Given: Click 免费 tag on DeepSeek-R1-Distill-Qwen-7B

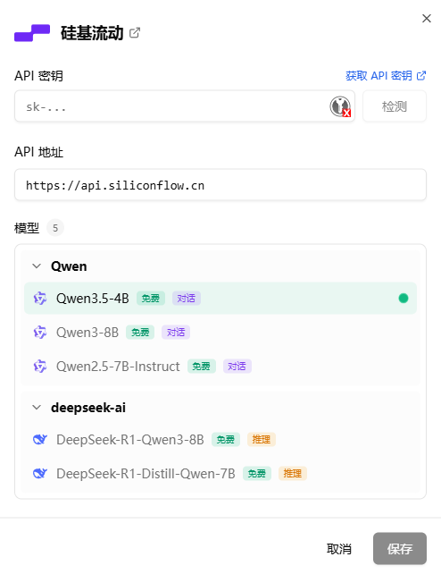Looking at the screenshot, I should coord(257,473).
